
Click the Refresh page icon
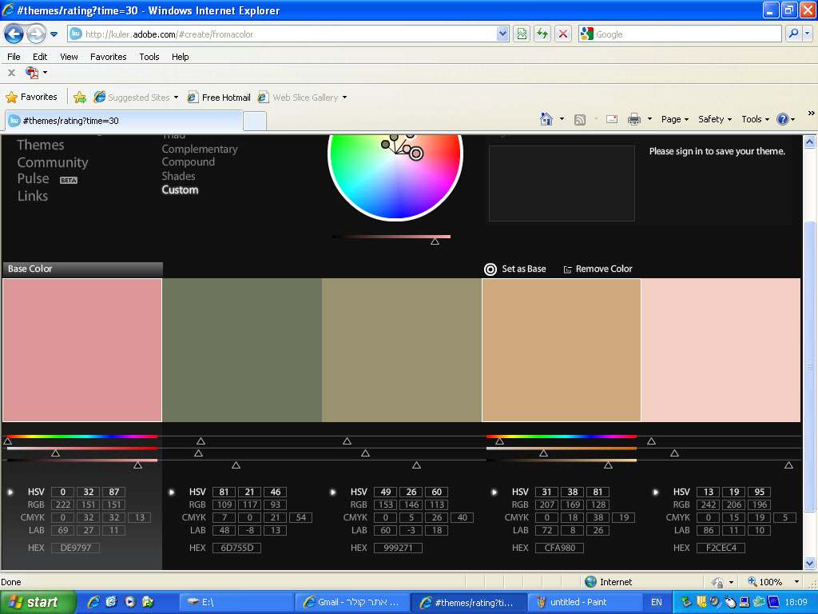tap(542, 34)
